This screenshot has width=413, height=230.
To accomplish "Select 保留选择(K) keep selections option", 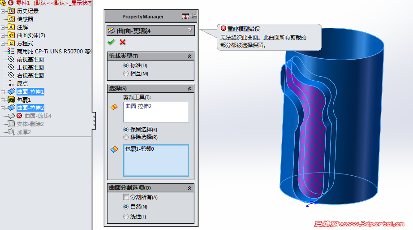I will [x=126, y=130].
